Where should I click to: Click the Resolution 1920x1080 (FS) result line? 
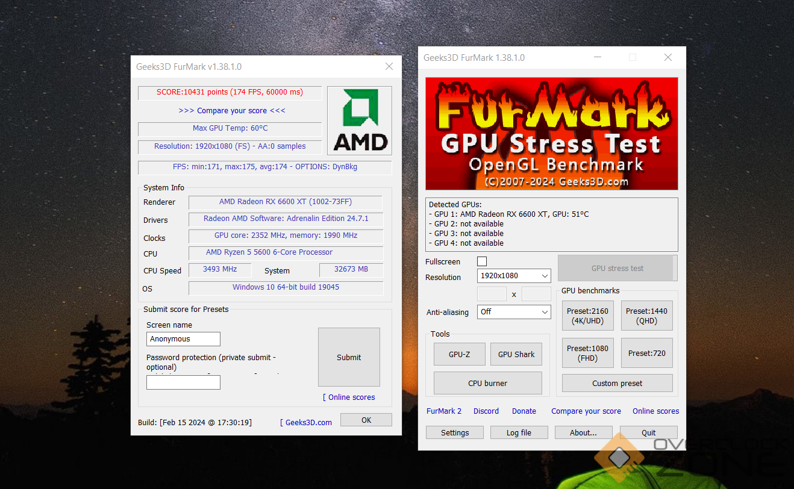coord(230,146)
